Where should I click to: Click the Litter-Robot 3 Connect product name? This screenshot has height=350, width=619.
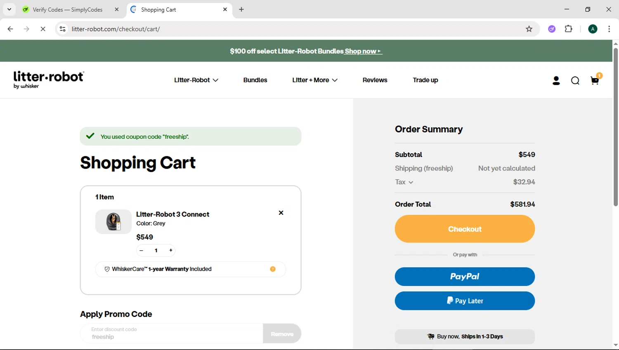172,214
